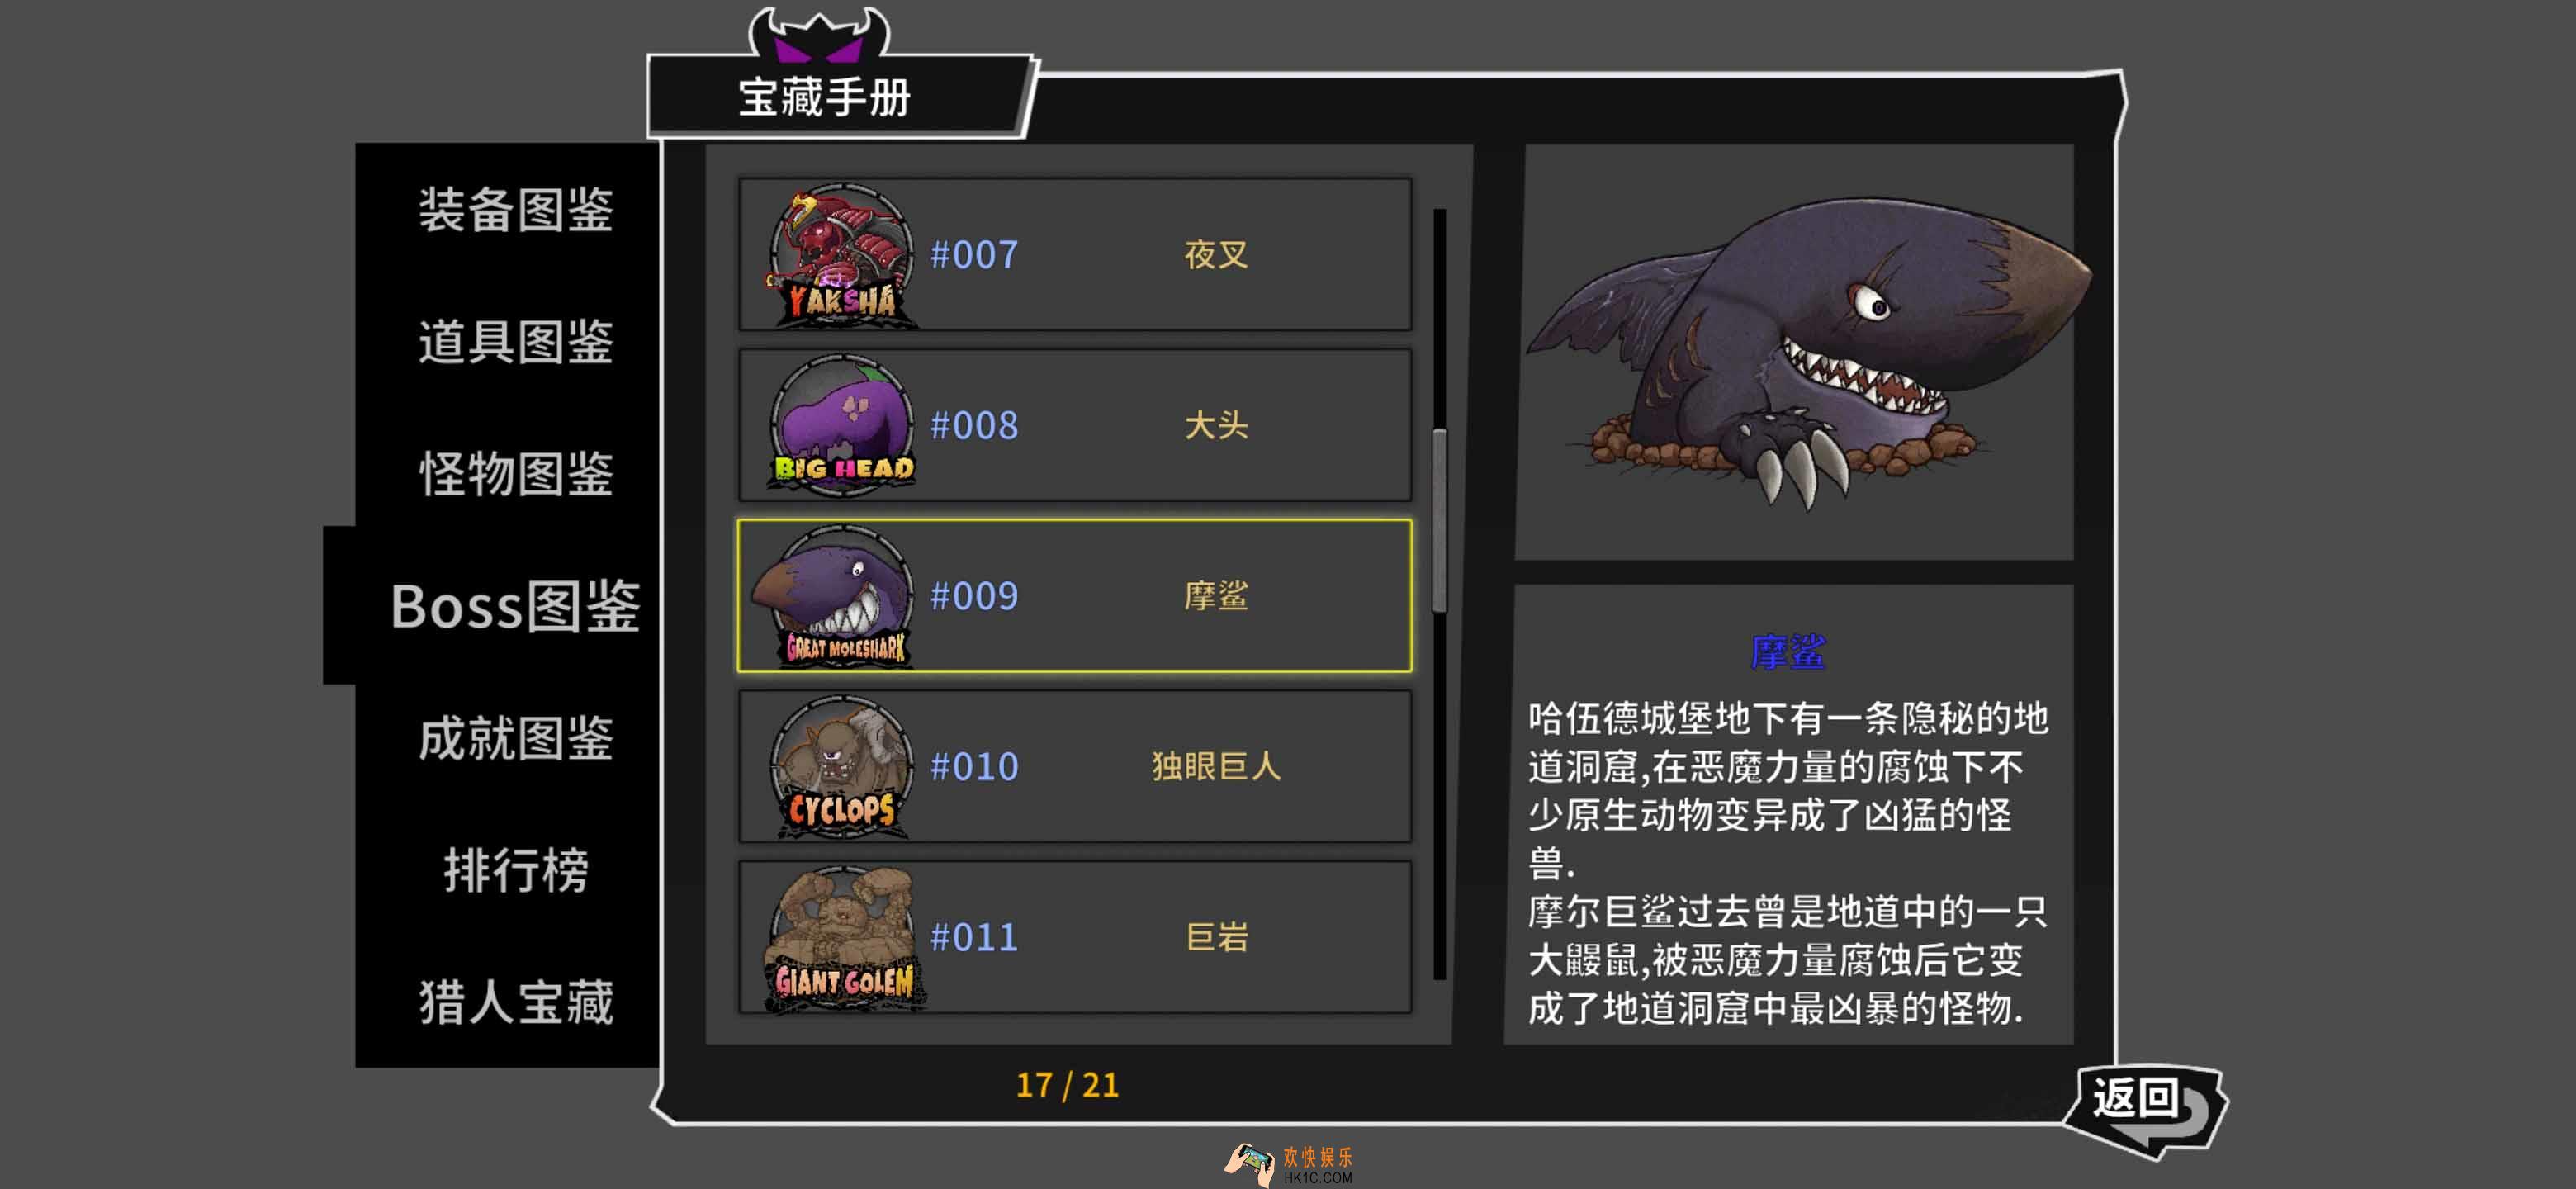Click the large moleshark illustration
The width and height of the screenshot is (2576, 1189).
point(1806,350)
